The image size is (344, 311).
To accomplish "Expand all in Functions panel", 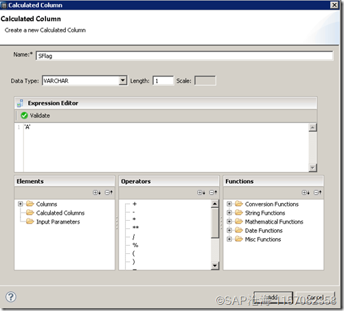I will coord(306,193).
